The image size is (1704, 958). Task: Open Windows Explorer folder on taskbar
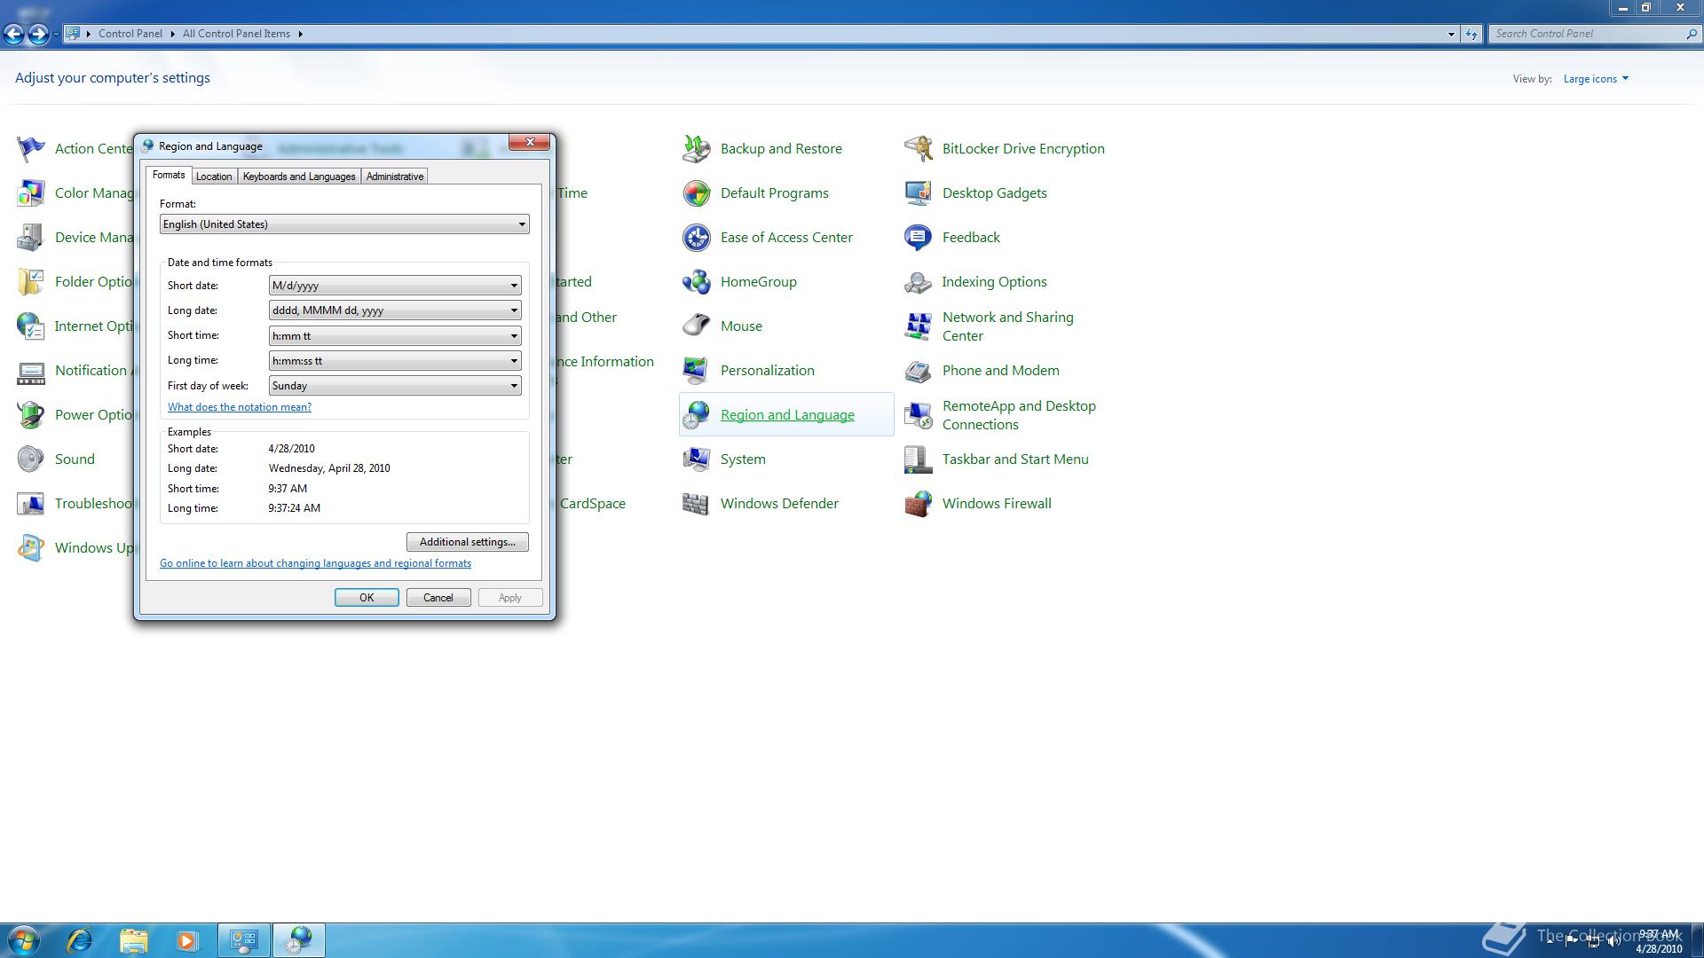[x=134, y=940]
